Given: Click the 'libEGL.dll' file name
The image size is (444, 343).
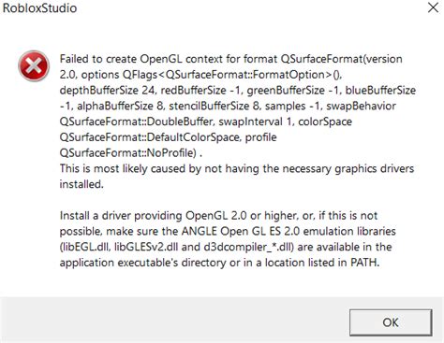Looking at the screenshot, I should point(85,247).
